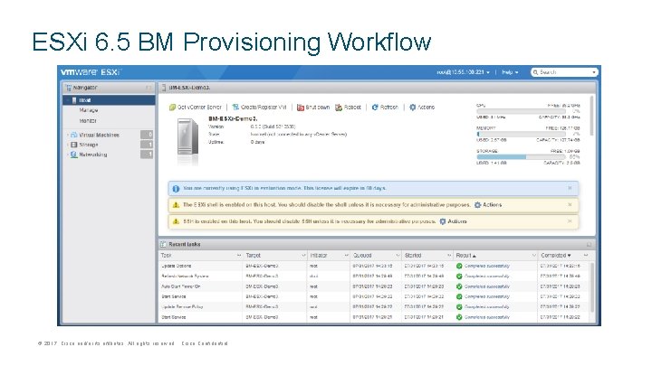Sort tasks by the Completed column

555,255
